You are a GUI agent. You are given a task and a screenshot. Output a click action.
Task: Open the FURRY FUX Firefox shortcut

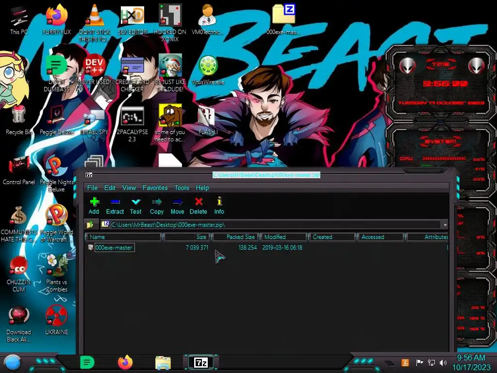coord(57,20)
